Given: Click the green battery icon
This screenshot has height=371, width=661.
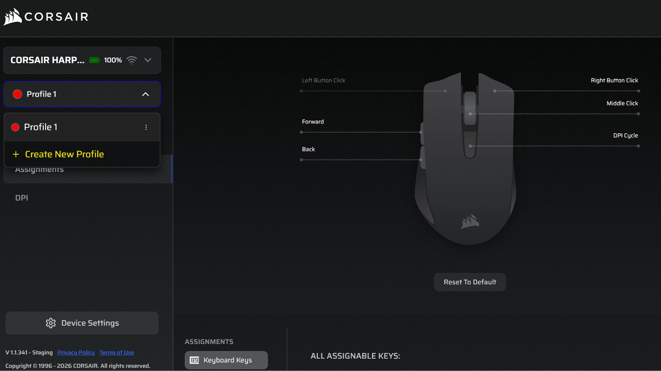Looking at the screenshot, I should point(94,60).
